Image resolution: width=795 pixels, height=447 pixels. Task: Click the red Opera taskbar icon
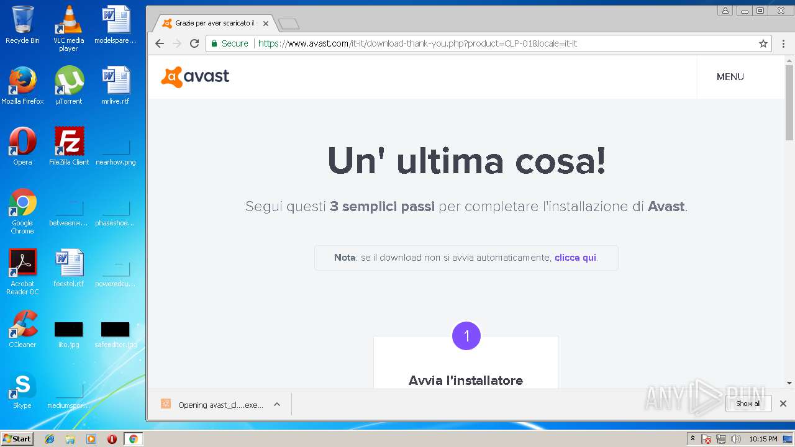tap(112, 439)
